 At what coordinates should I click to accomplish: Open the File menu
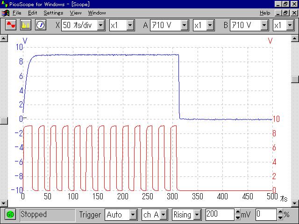tap(17, 13)
